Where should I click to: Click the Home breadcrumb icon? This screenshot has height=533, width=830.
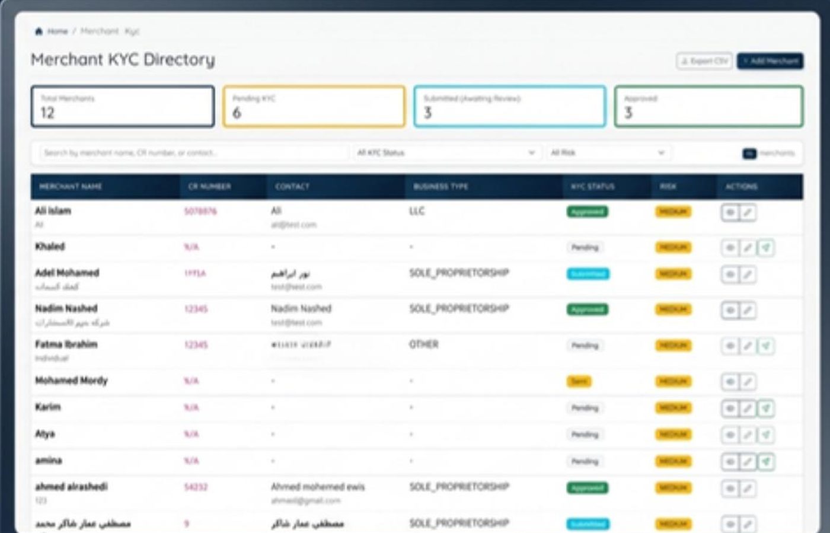[39, 31]
